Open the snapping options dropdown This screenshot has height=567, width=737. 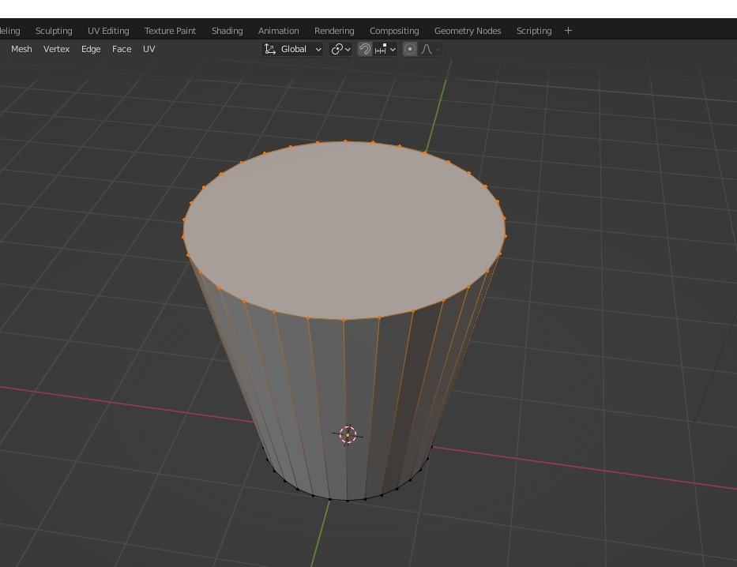385,49
